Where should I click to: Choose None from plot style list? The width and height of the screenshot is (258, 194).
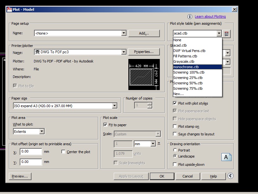pyautogui.click(x=197, y=40)
